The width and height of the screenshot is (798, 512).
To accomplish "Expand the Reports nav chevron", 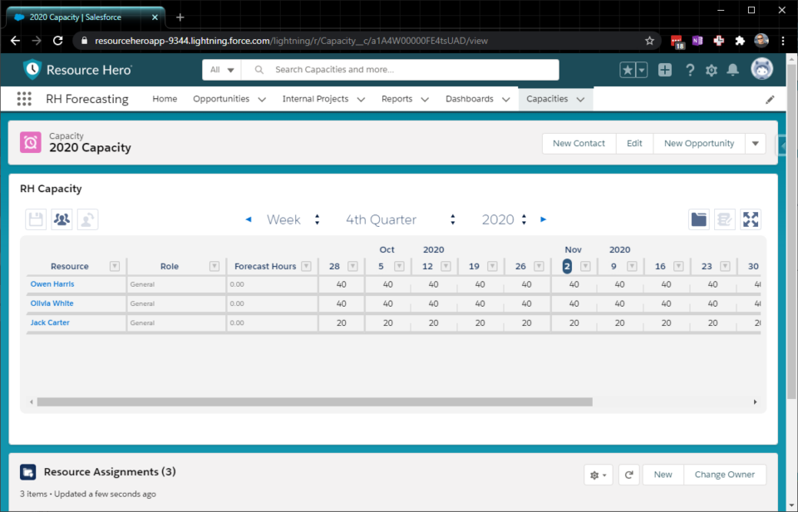I will point(425,100).
